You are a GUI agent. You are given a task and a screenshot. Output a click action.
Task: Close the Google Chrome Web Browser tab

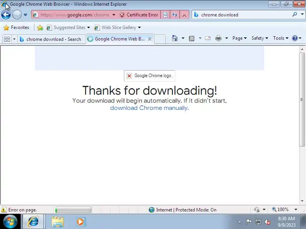(x=150, y=39)
